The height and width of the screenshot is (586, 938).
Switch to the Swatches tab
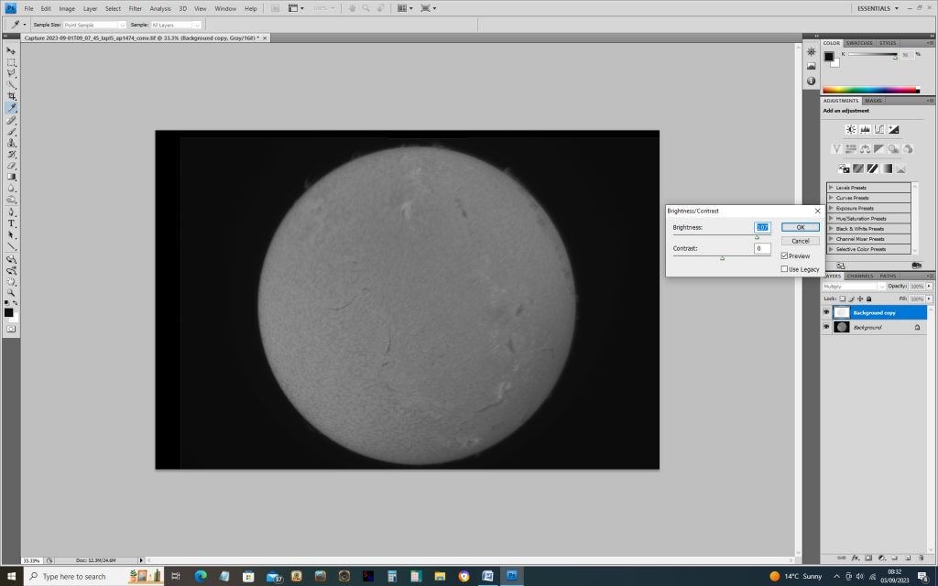(x=859, y=43)
